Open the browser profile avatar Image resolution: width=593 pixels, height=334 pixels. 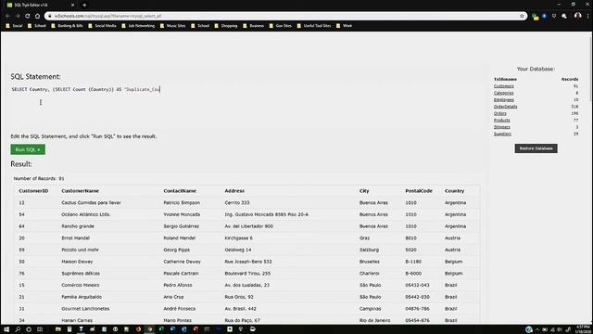(x=577, y=16)
